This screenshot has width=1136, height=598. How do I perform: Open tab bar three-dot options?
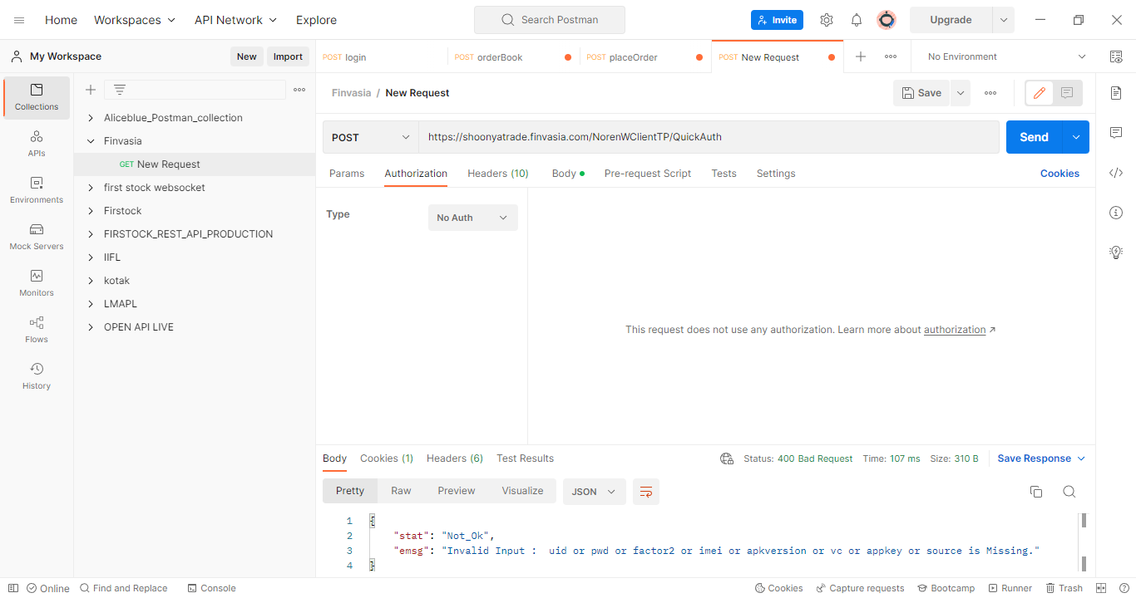tap(891, 56)
